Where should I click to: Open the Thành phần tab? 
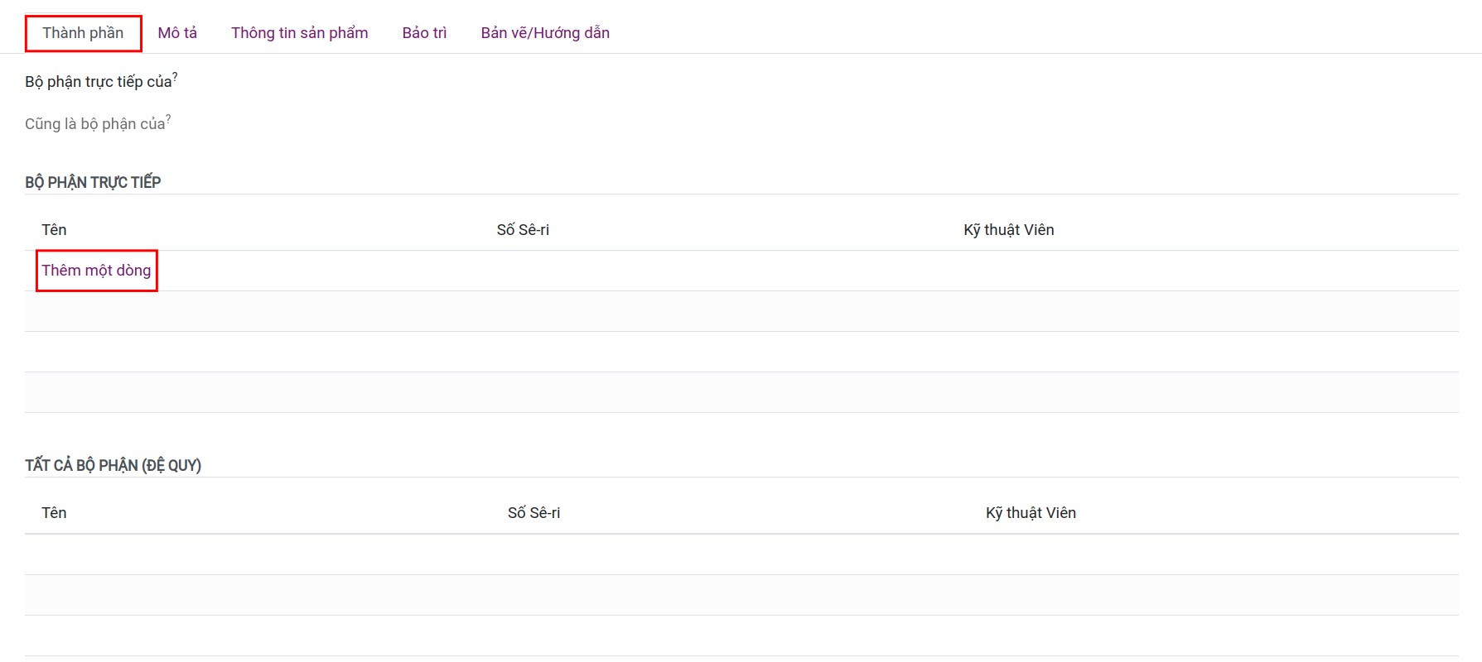[x=83, y=33]
